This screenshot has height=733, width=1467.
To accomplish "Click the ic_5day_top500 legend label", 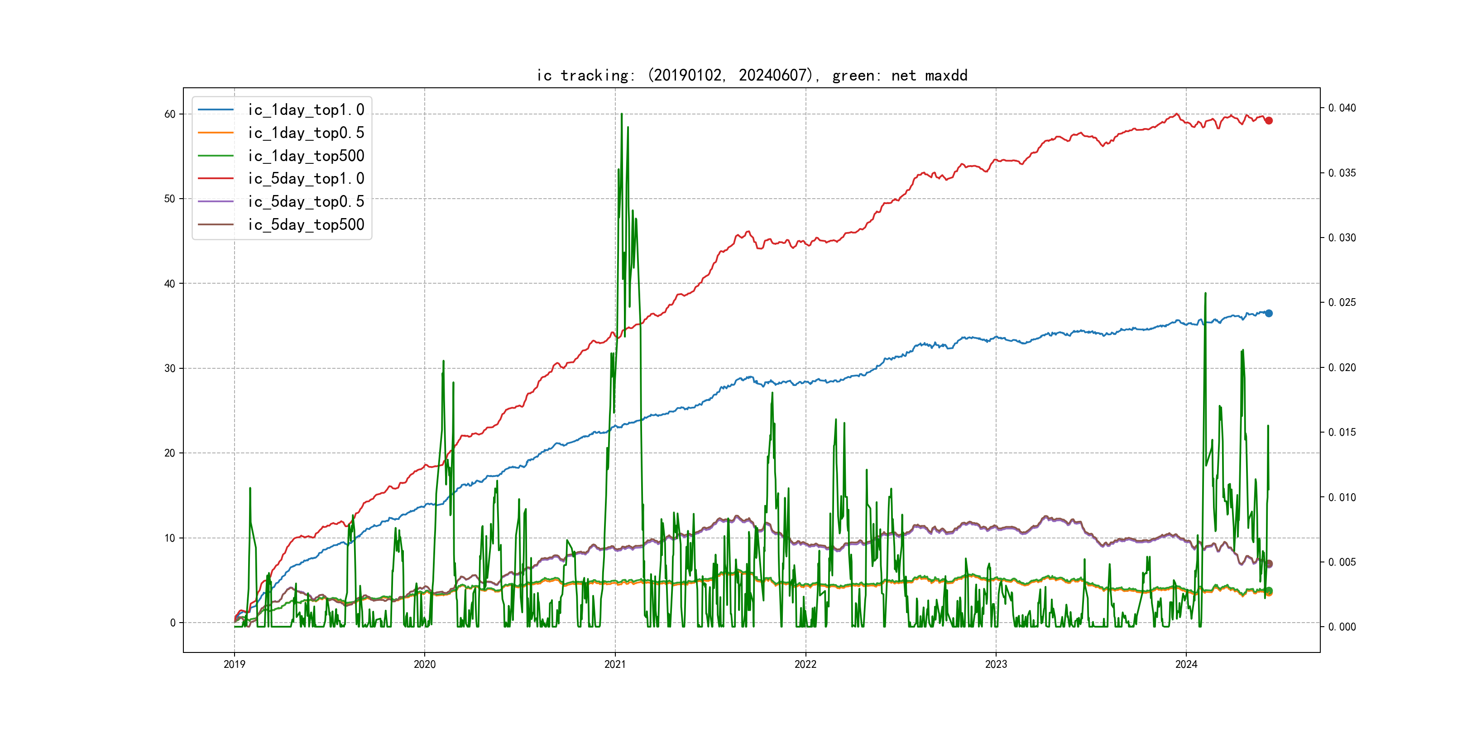I will (306, 224).
